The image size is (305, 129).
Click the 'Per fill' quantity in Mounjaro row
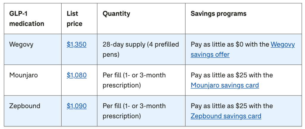click(112, 75)
